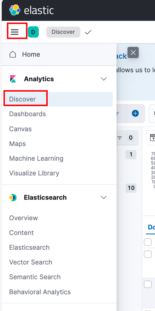Check the second document row checkbox

pos(148,284)
